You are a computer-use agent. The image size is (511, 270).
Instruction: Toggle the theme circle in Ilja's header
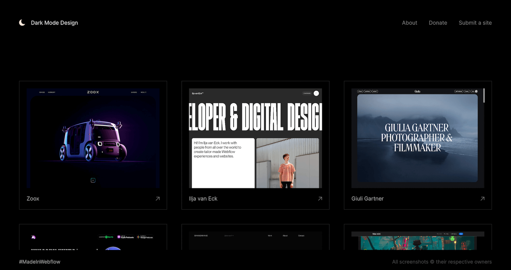click(316, 93)
